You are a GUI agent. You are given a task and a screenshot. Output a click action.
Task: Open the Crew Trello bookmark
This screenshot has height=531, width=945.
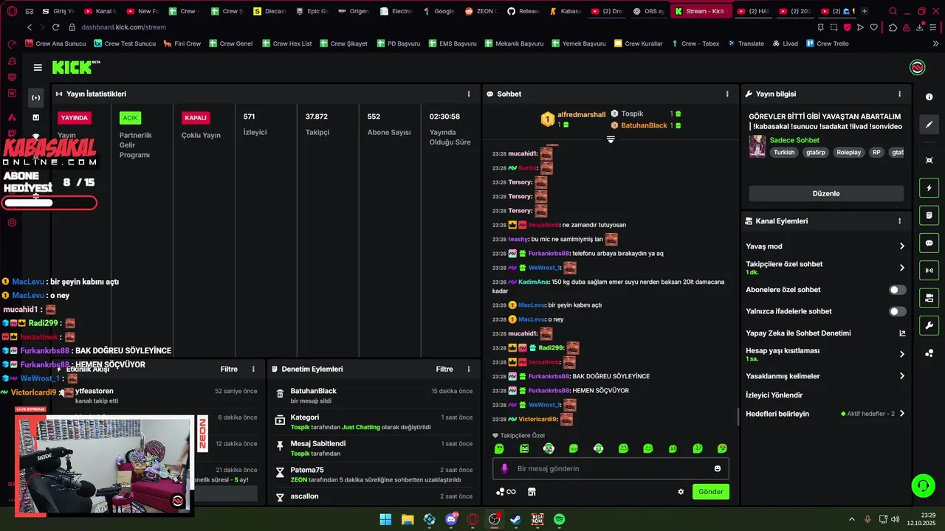point(828,44)
